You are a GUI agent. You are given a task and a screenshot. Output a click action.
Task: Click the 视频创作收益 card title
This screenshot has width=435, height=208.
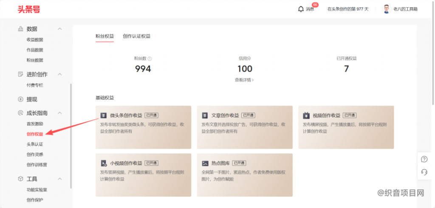(x=327, y=115)
